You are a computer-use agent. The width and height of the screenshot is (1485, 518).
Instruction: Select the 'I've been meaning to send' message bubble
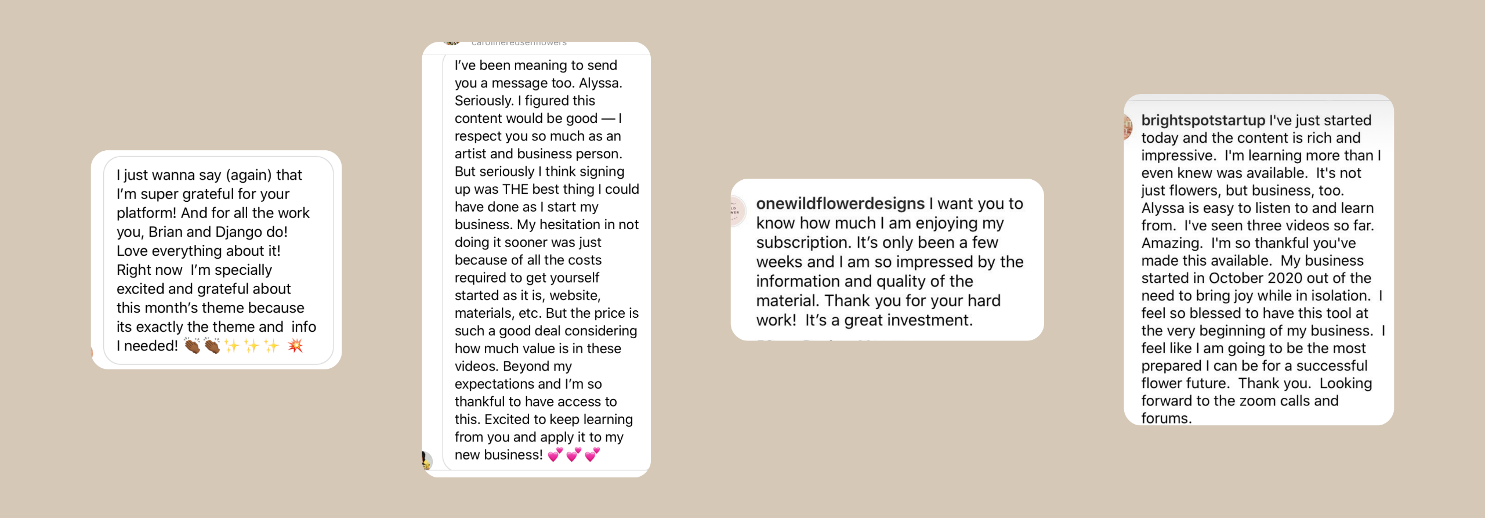click(x=546, y=260)
